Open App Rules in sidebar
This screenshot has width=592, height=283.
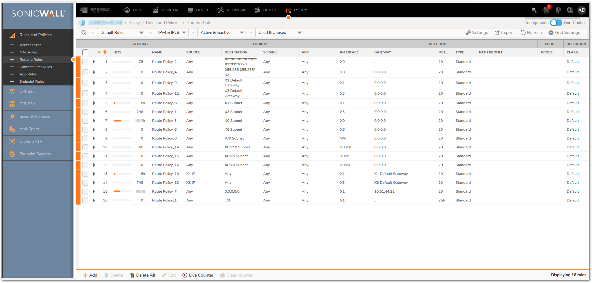(28, 74)
